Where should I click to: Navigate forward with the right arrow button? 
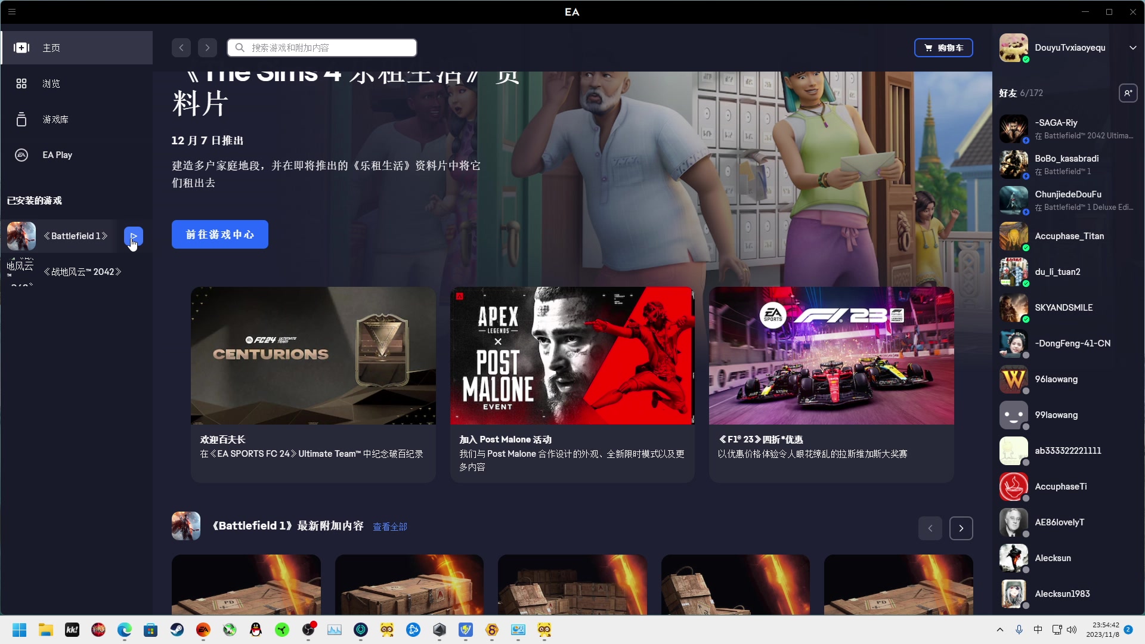coord(208,48)
